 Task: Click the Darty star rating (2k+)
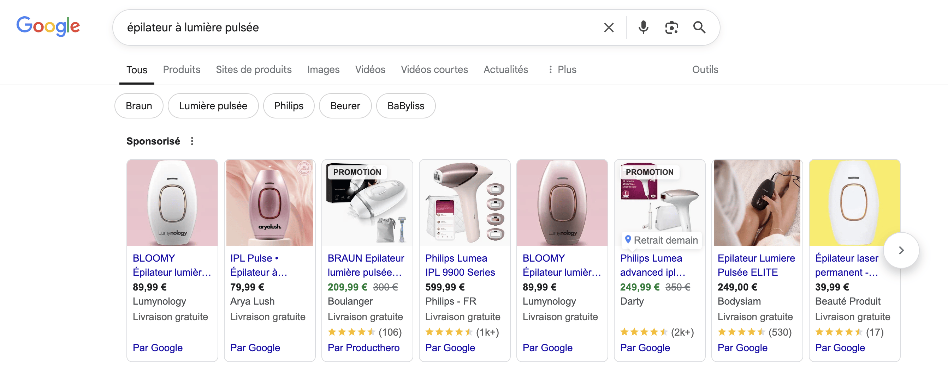point(657,332)
